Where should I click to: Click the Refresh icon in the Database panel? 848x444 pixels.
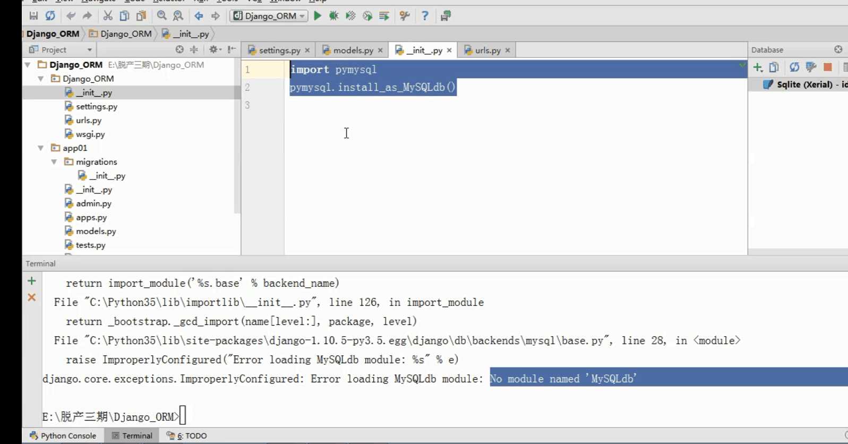794,67
